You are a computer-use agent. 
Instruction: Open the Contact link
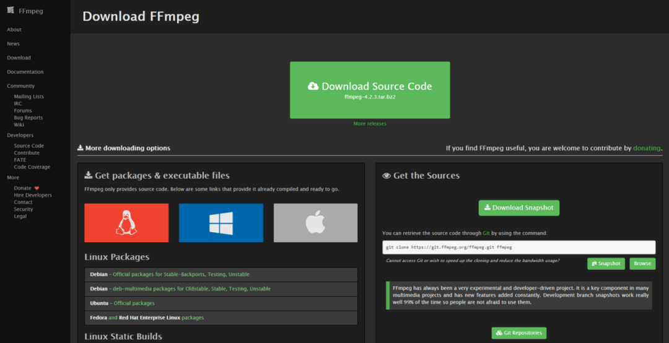[x=23, y=202]
